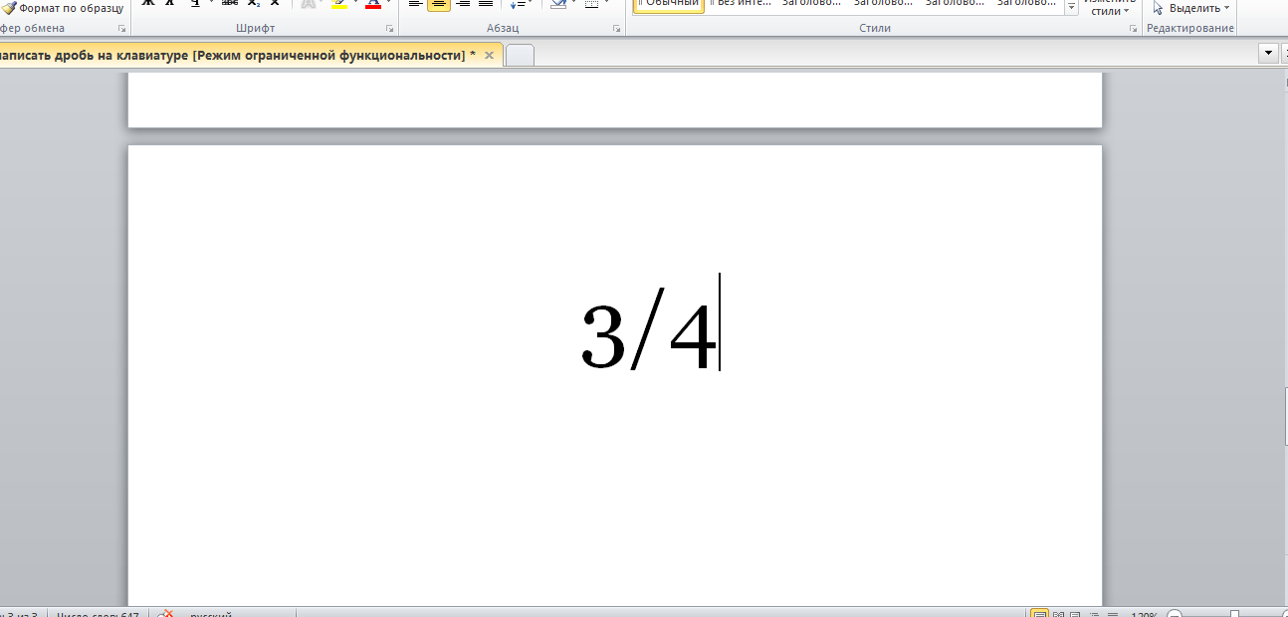Click the red font color icon
This screenshot has height=617, width=1288.
[373, 4]
